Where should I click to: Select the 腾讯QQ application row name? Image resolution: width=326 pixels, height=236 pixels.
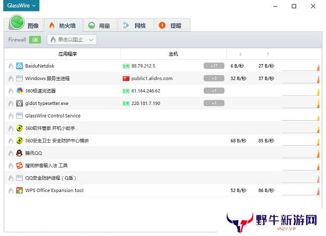pos(34,153)
